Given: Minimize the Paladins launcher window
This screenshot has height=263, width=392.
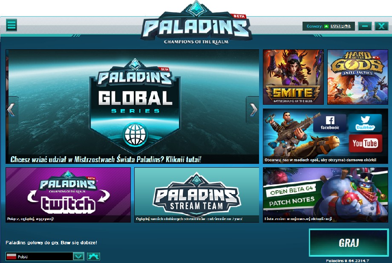Looking at the screenshot, I should 365,26.
